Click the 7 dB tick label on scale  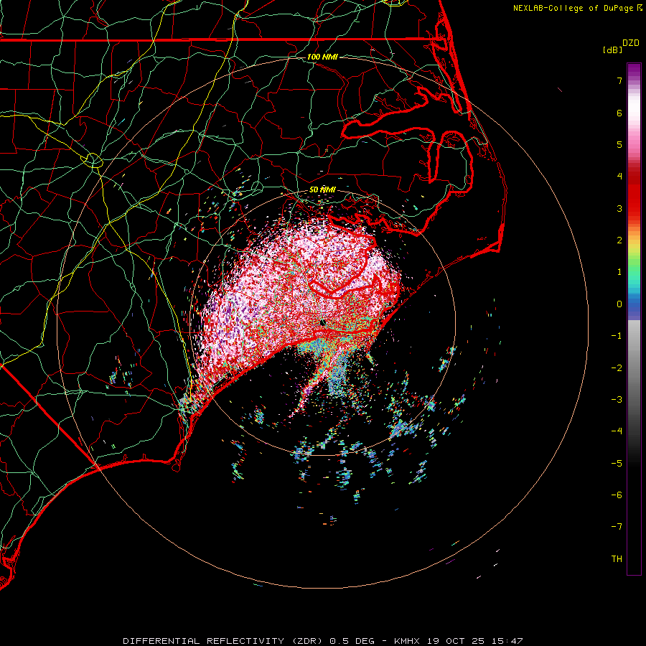click(619, 80)
